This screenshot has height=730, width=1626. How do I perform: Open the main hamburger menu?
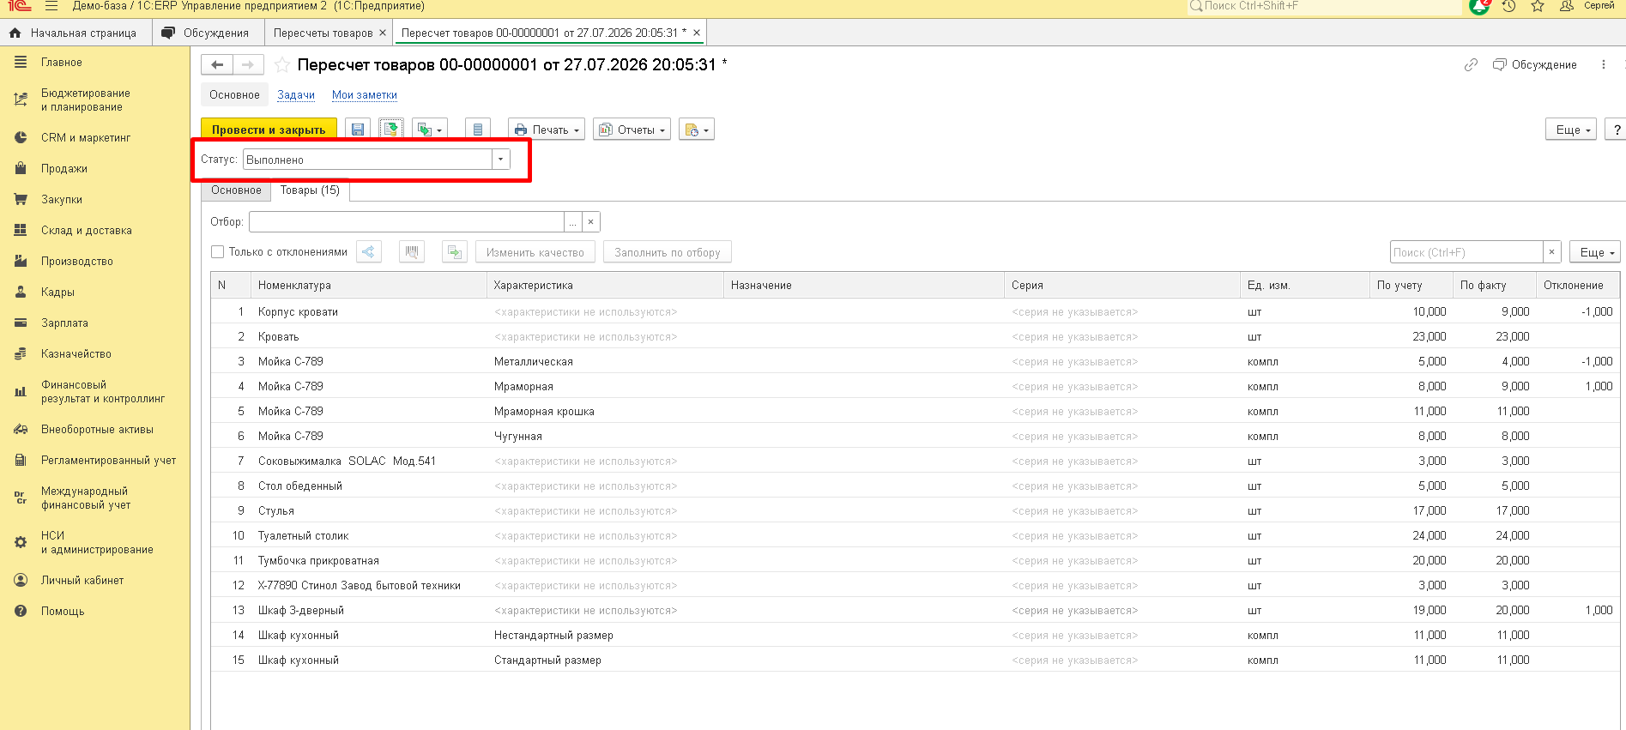coord(51,6)
